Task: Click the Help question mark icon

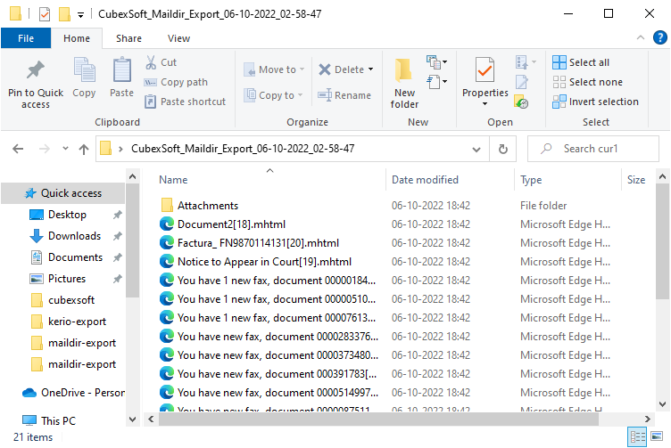Action: (x=660, y=37)
